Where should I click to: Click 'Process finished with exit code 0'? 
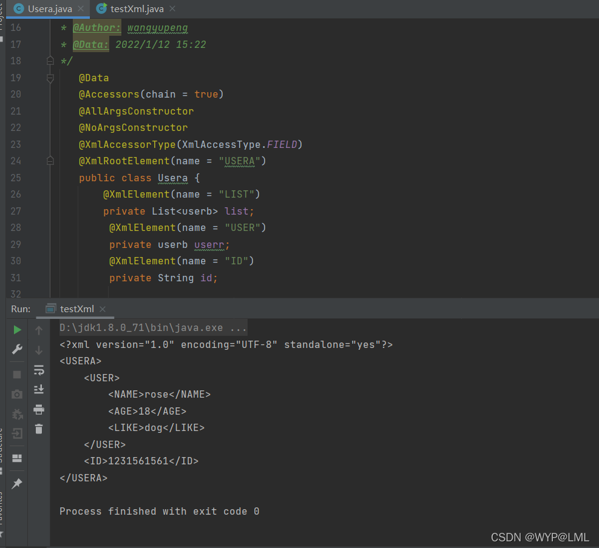(x=159, y=512)
